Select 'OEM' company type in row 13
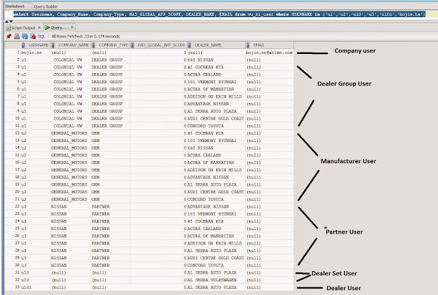Screen dimensions: 438x295 (110, 141)
